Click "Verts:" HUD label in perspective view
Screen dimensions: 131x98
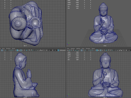[x=69, y=1]
